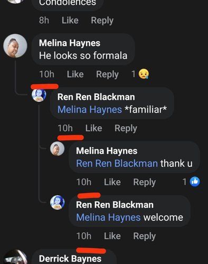This screenshot has height=264, width=208.
Task: Open Derrick Baynes' profile picture
Action: pyautogui.click(x=15, y=257)
